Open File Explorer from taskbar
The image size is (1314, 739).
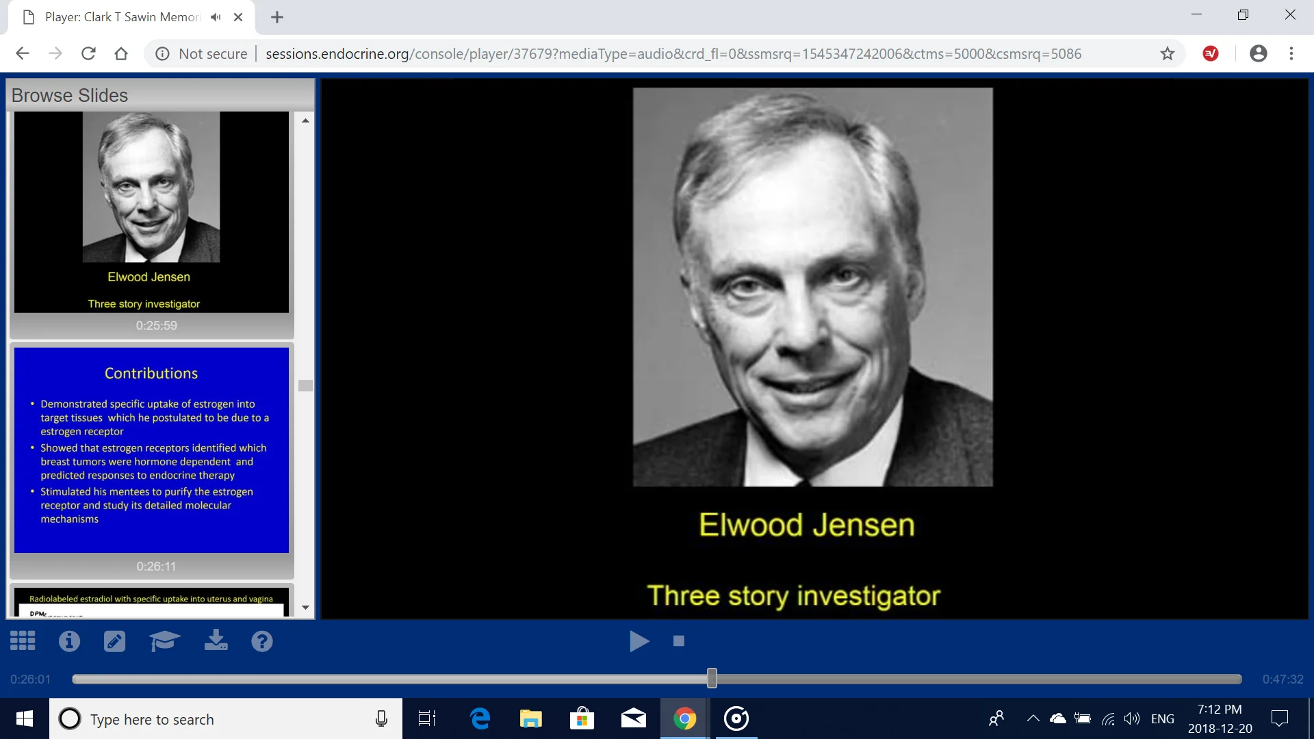(x=530, y=718)
